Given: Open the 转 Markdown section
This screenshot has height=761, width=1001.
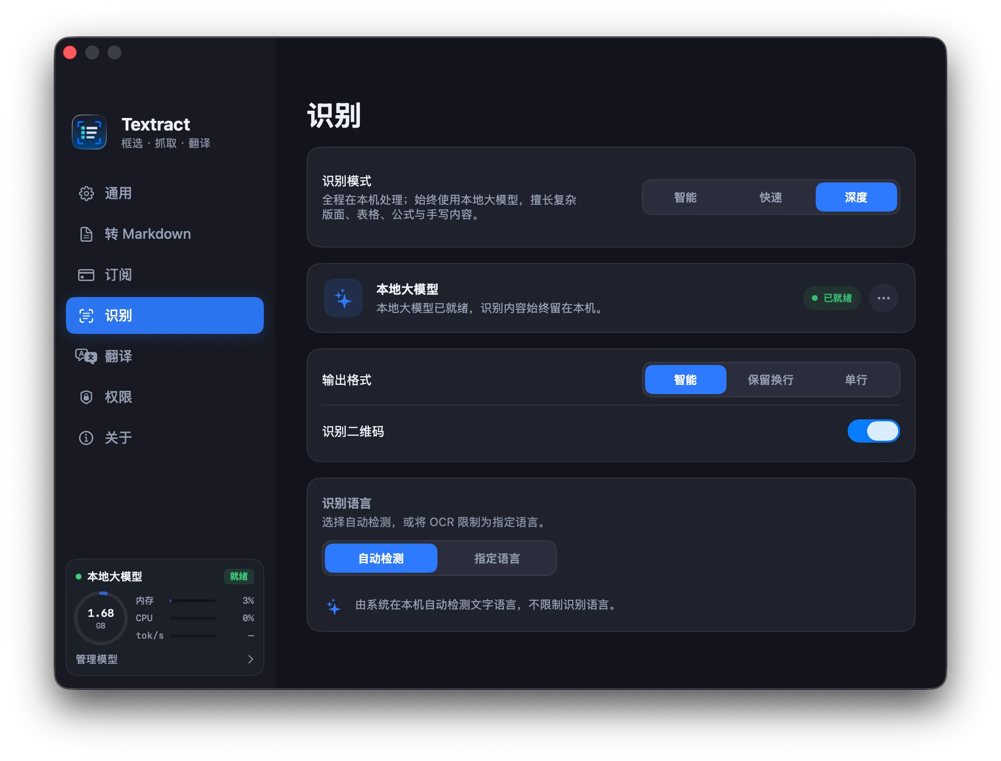Looking at the screenshot, I should point(165,234).
